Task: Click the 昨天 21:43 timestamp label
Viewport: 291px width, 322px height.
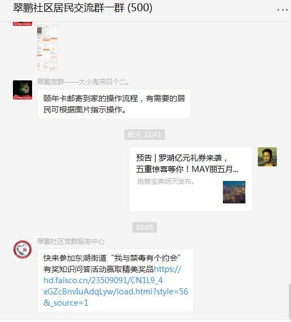Action: [144, 135]
